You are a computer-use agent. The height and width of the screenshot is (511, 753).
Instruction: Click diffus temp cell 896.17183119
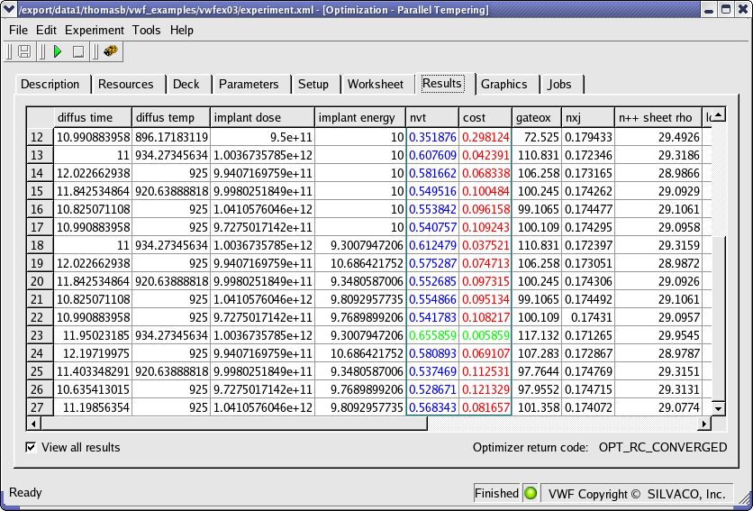click(171, 137)
